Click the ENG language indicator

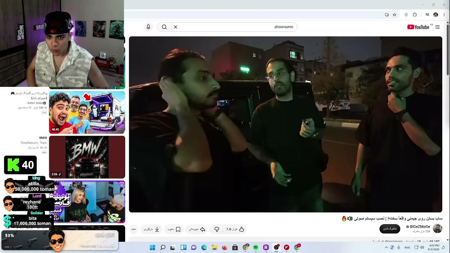(407, 247)
